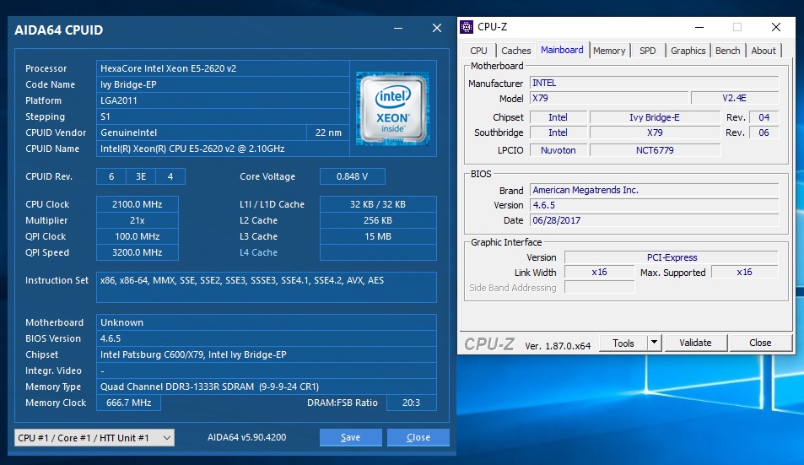Switch to the SPD tab

point(648,51)
